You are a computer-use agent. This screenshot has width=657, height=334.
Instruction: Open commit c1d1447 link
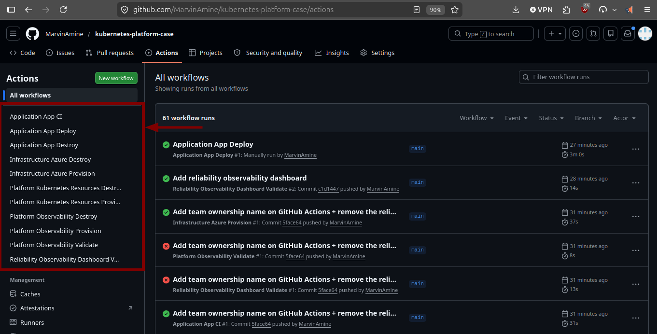tap(328, 189)
